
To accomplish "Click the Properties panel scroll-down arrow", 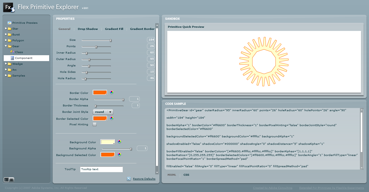I will pos(157,173).
